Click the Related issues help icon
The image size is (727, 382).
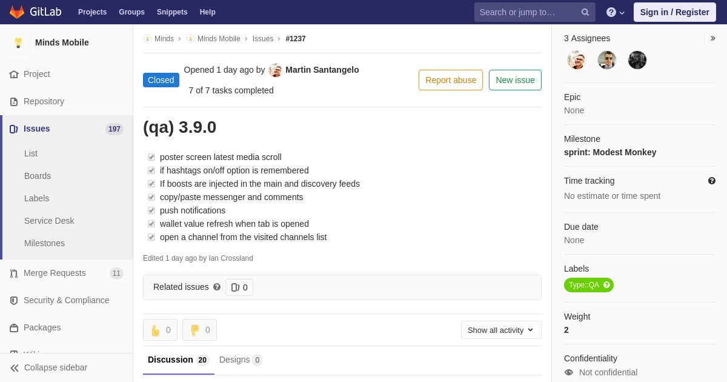217,287
